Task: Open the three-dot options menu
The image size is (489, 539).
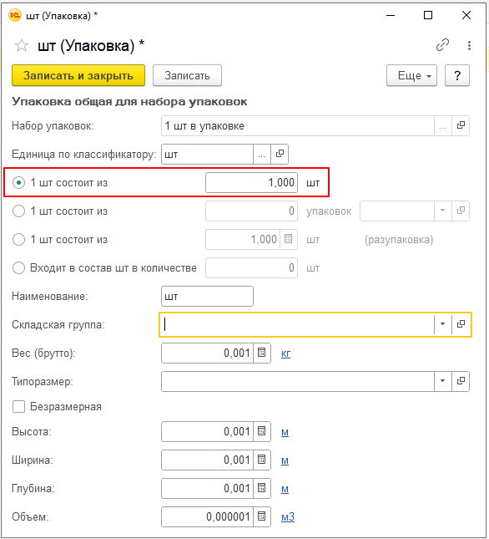Action: pyautogui.click(x=469, y=45)
